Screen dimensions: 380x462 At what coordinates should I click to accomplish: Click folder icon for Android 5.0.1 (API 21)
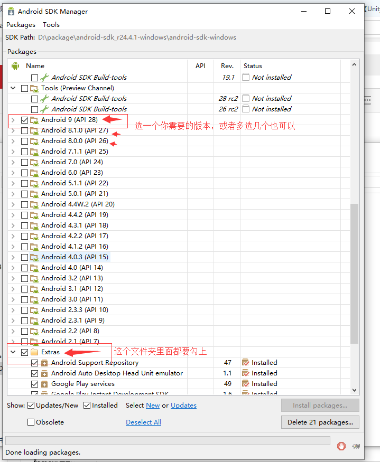click(34, 194)
